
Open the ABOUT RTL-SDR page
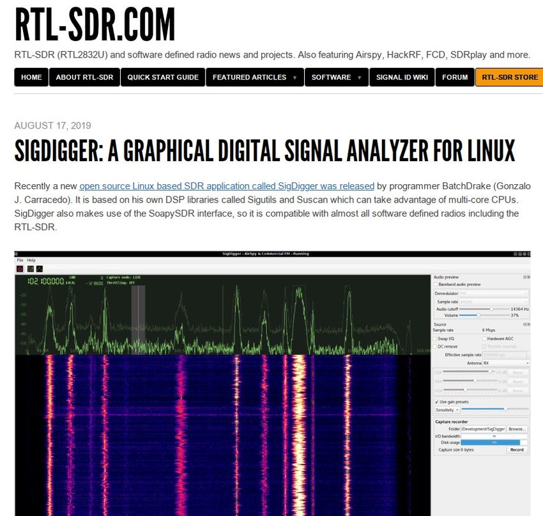pyautogui.click(x=84, y=77)
